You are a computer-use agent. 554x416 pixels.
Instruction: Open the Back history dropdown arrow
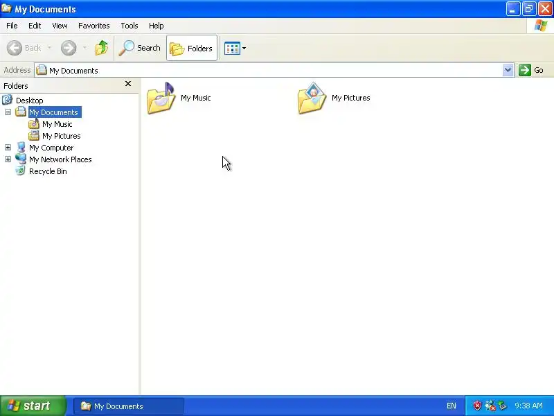49,48
